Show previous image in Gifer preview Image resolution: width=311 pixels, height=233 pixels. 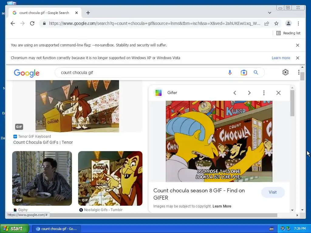pyautogui.click(x=235, y=93)
